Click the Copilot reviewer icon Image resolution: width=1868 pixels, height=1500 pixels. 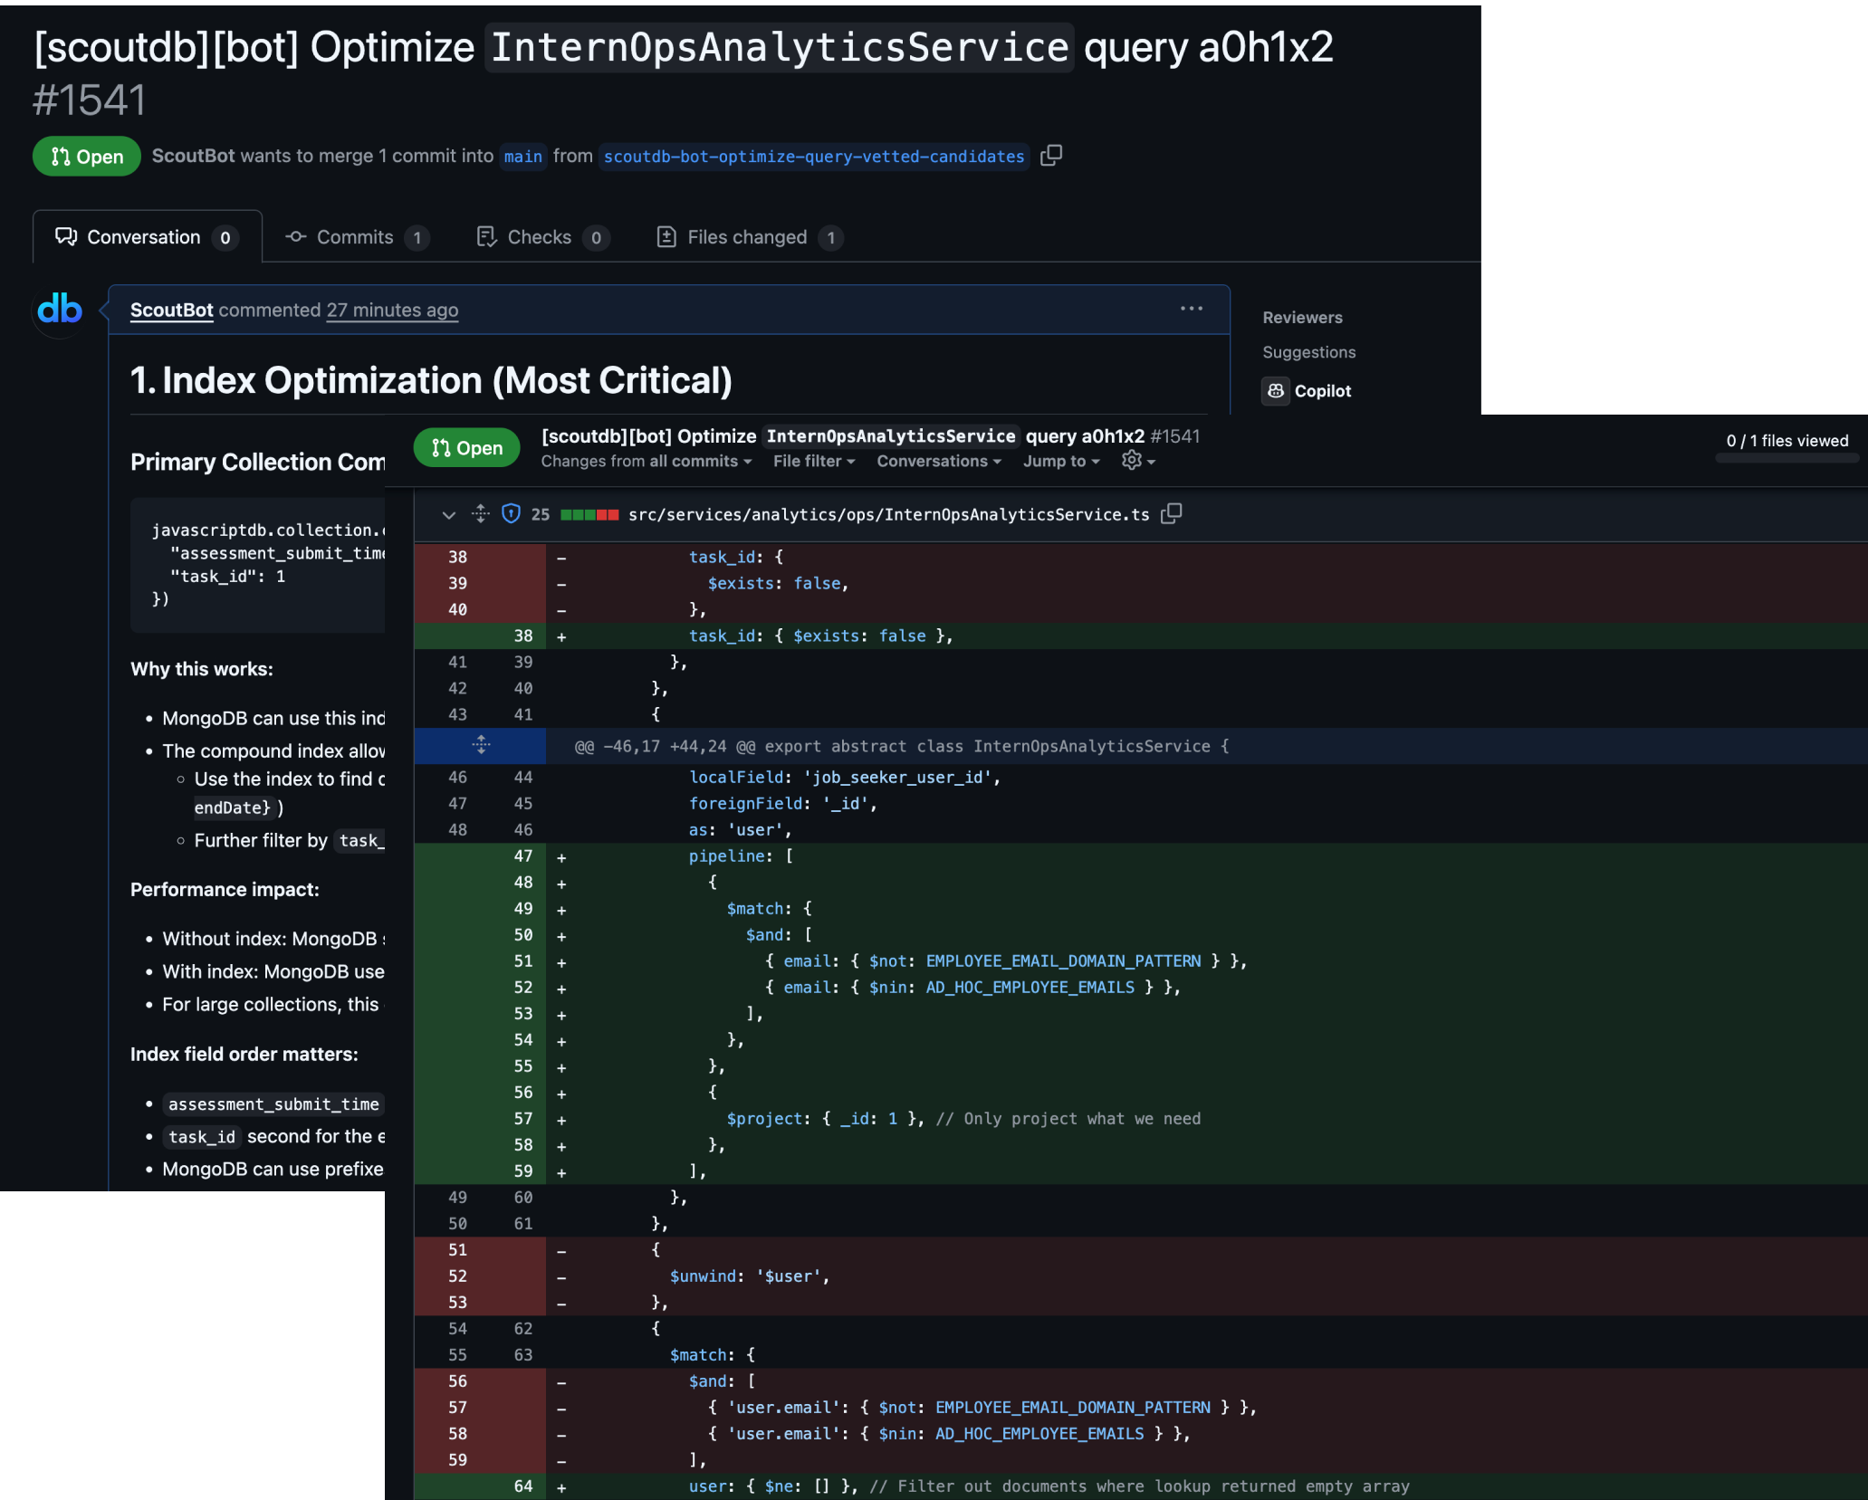coord(1275,391)
